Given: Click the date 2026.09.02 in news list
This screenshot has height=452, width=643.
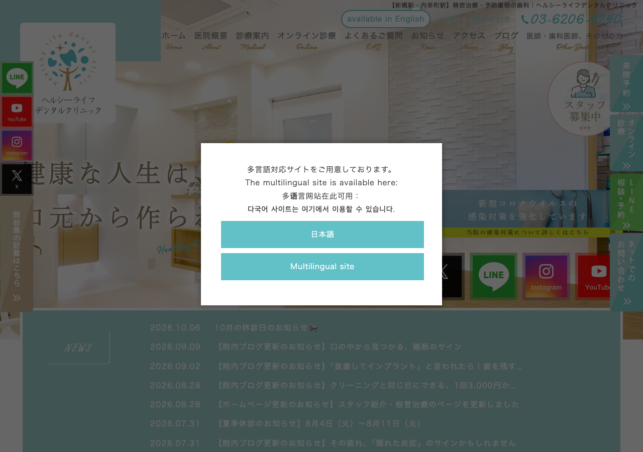Looking at the screenshot, I should (x=175, y=366).
